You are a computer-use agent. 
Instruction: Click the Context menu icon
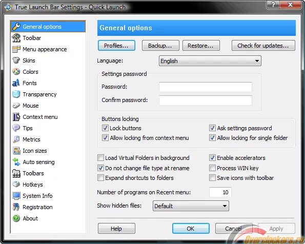pyautogui.click(x=16, y=117)
